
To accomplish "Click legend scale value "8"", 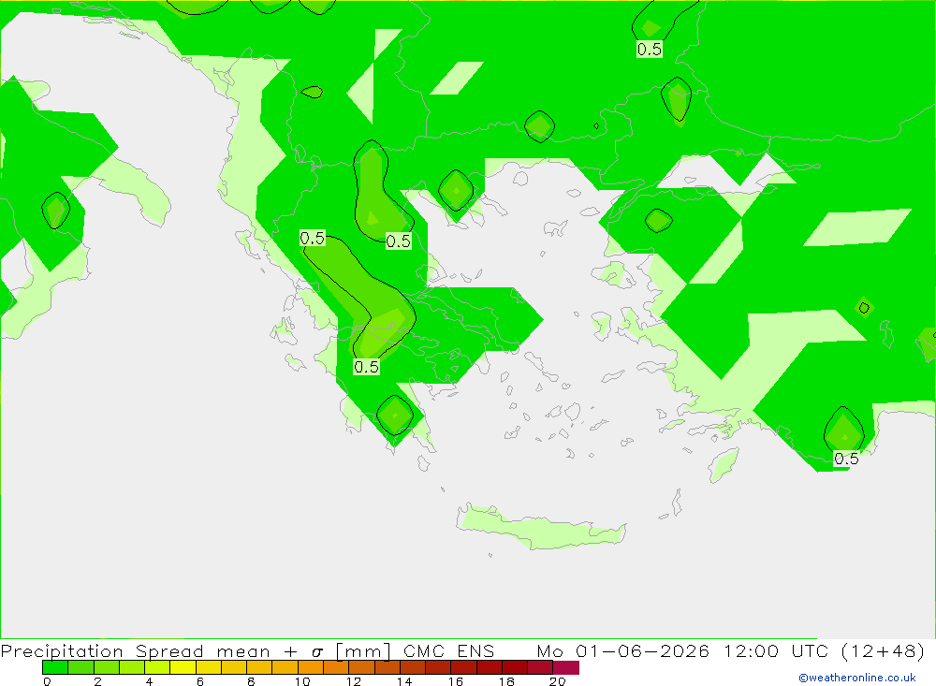I will click(251, 681).
